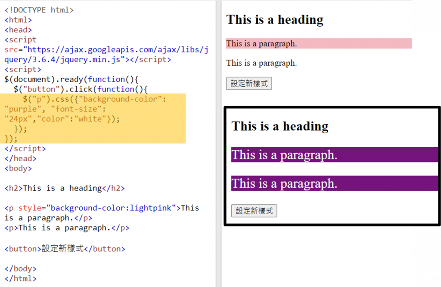Click the $("button").click code line
This screenshot has height=287, width=441.
click(x=81, y=89)
